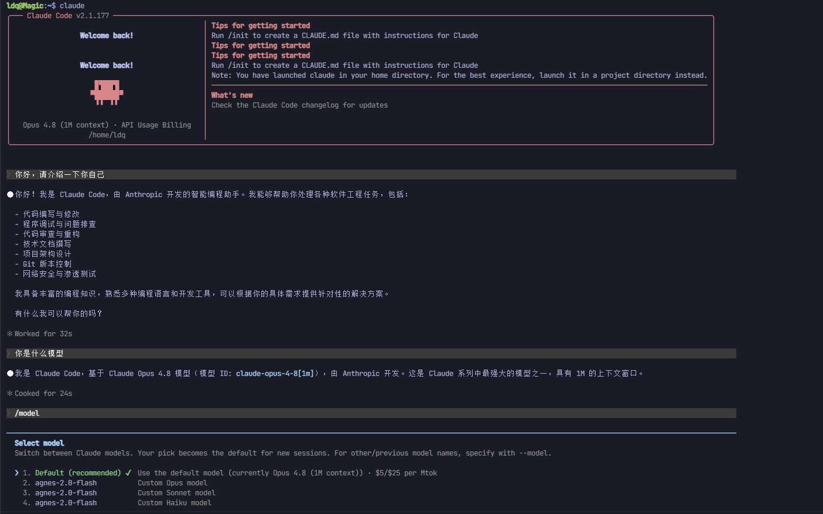The image size is (823, 514).
Task: Click the white bullet before "我是 Claude Code，基于"
Action: click(x=10, y=373)
